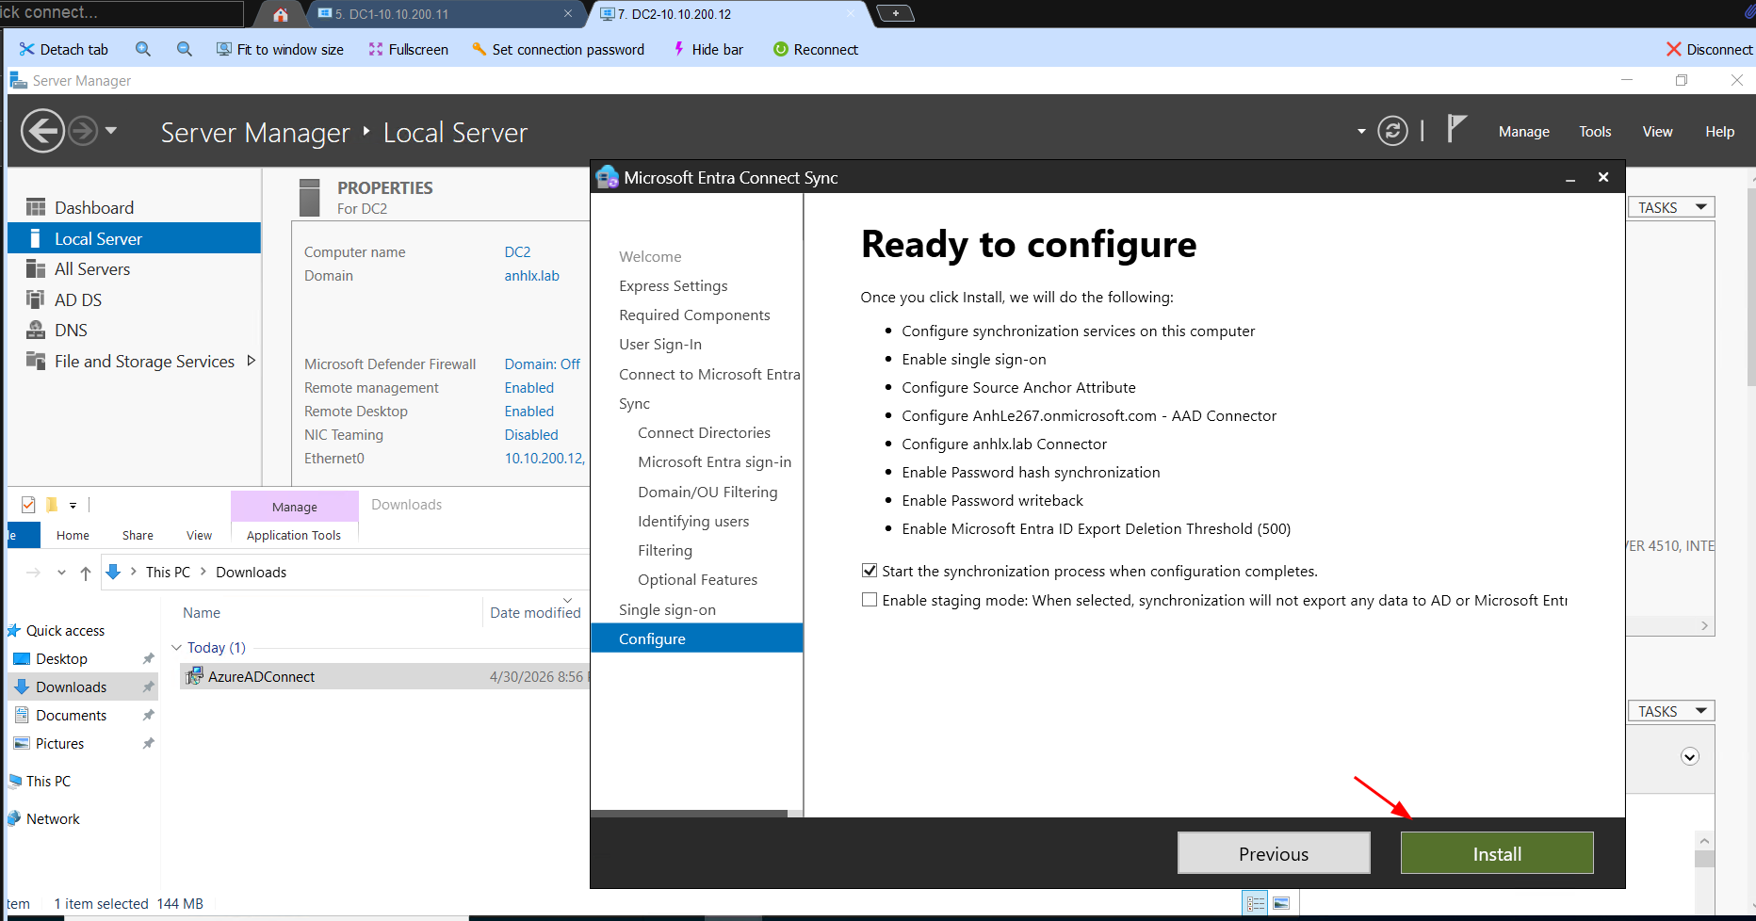1756x921 pixels.
Task: Click the home icon in the connection tab bar
Action: coord(281,14)
